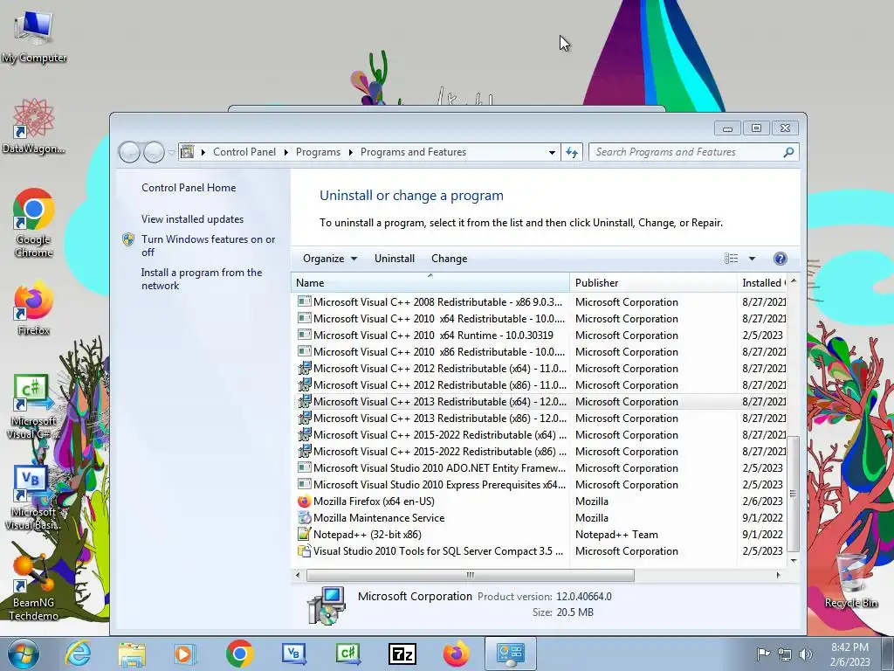
Task: Click the Windows Start button
Action: 24,654
